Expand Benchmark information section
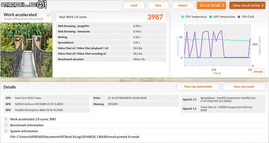 click(6, 125)
